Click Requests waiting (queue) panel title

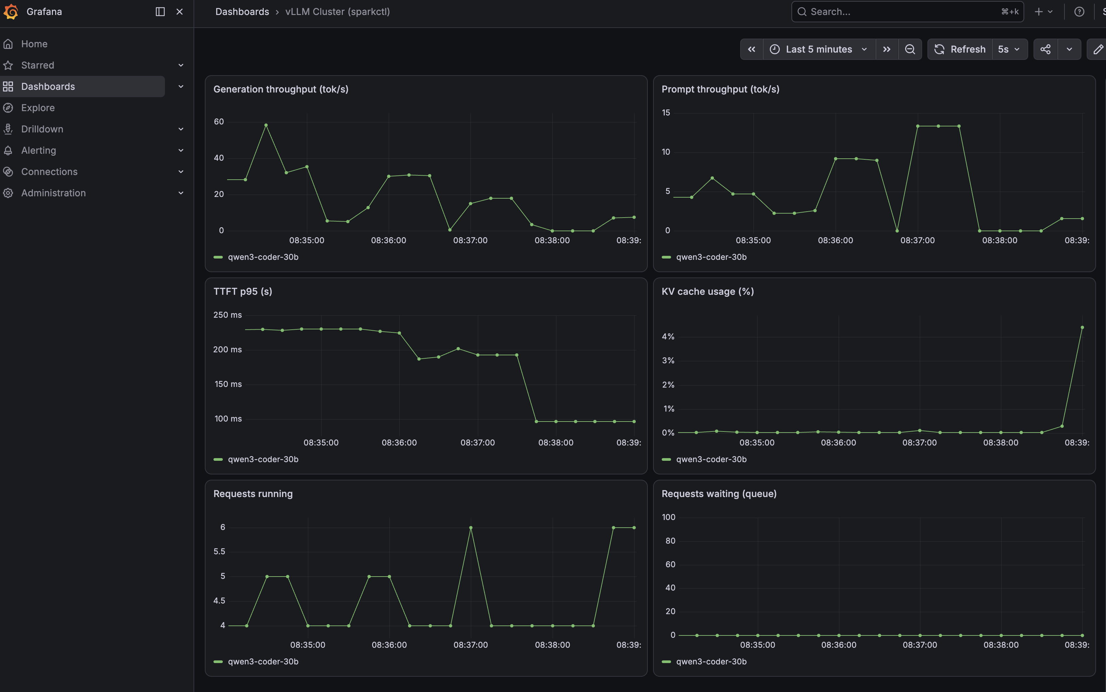click(719, 494)
